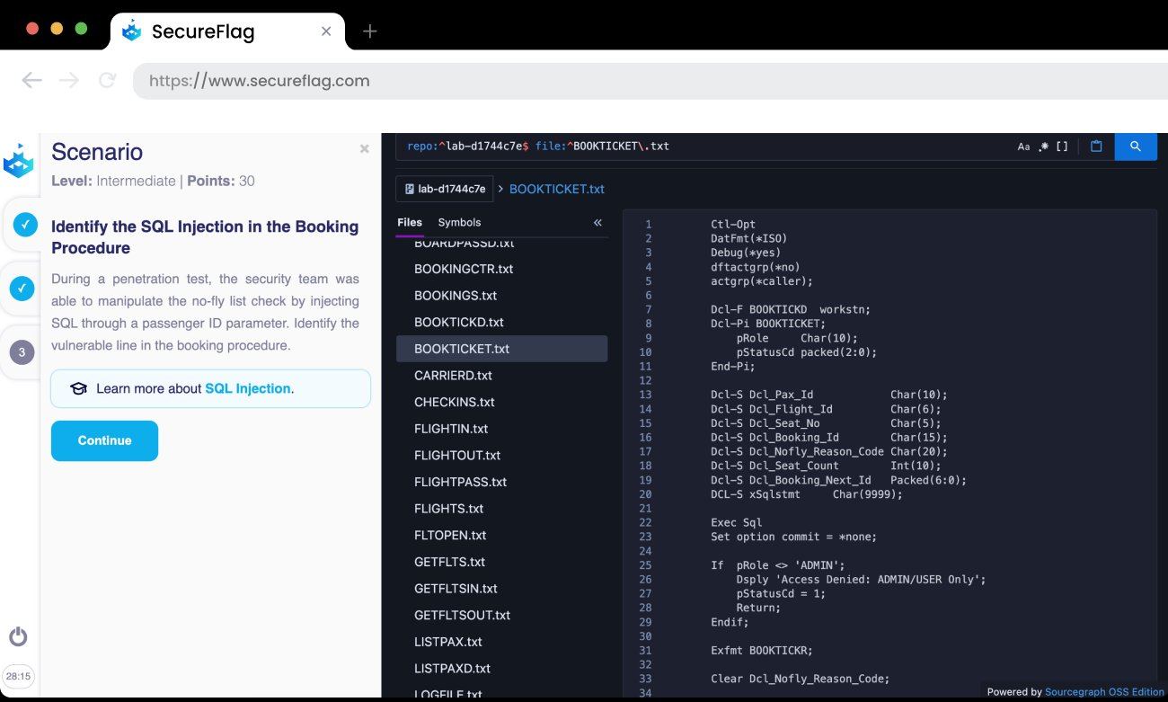The height and width of the screenshot is (702, 1168).
Task: Follow the SQL Injection learn more link
Action: click(248, 388)
